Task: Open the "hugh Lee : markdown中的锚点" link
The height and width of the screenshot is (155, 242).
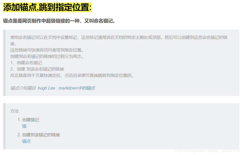Action: (66, 88)
